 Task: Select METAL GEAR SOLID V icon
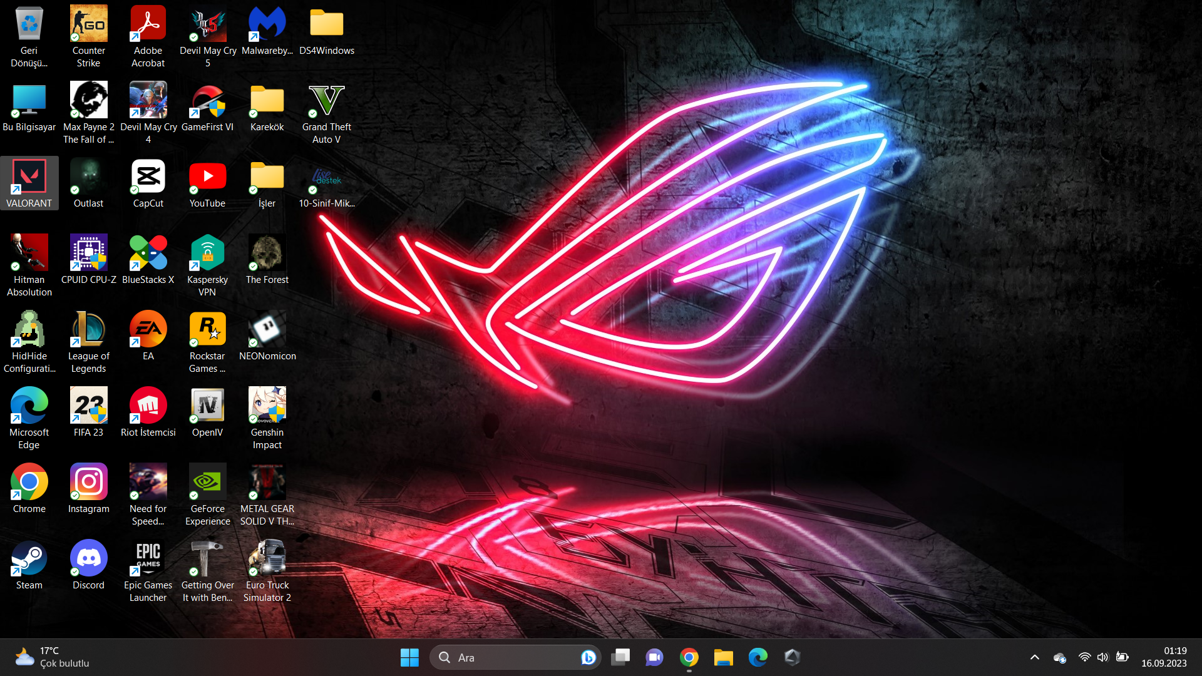pyautogui.click(x=267, y=494)
